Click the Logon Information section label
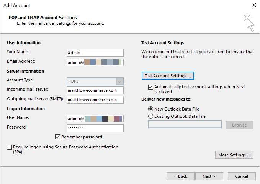This screenshot has height=184, width=260. click(26, 109)
